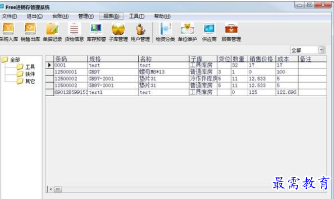This screenshot has height=199, width=334.
Task: Minimize the application window
Action: coord(300,5)
